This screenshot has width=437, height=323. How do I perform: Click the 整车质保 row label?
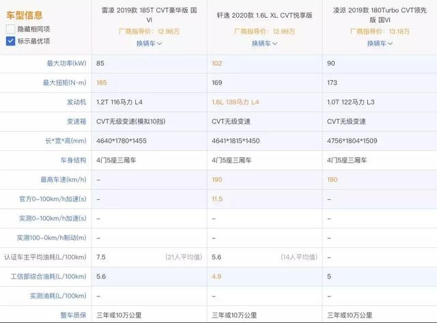click(73, 315)
